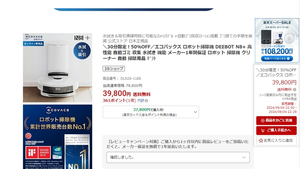Click the 39ショップ badge
Viewport: 300px width, 169px height.
coord(114,68)
